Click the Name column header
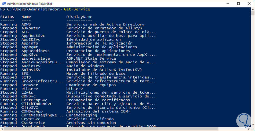This screenshot has width=255, height=131. 26,17
